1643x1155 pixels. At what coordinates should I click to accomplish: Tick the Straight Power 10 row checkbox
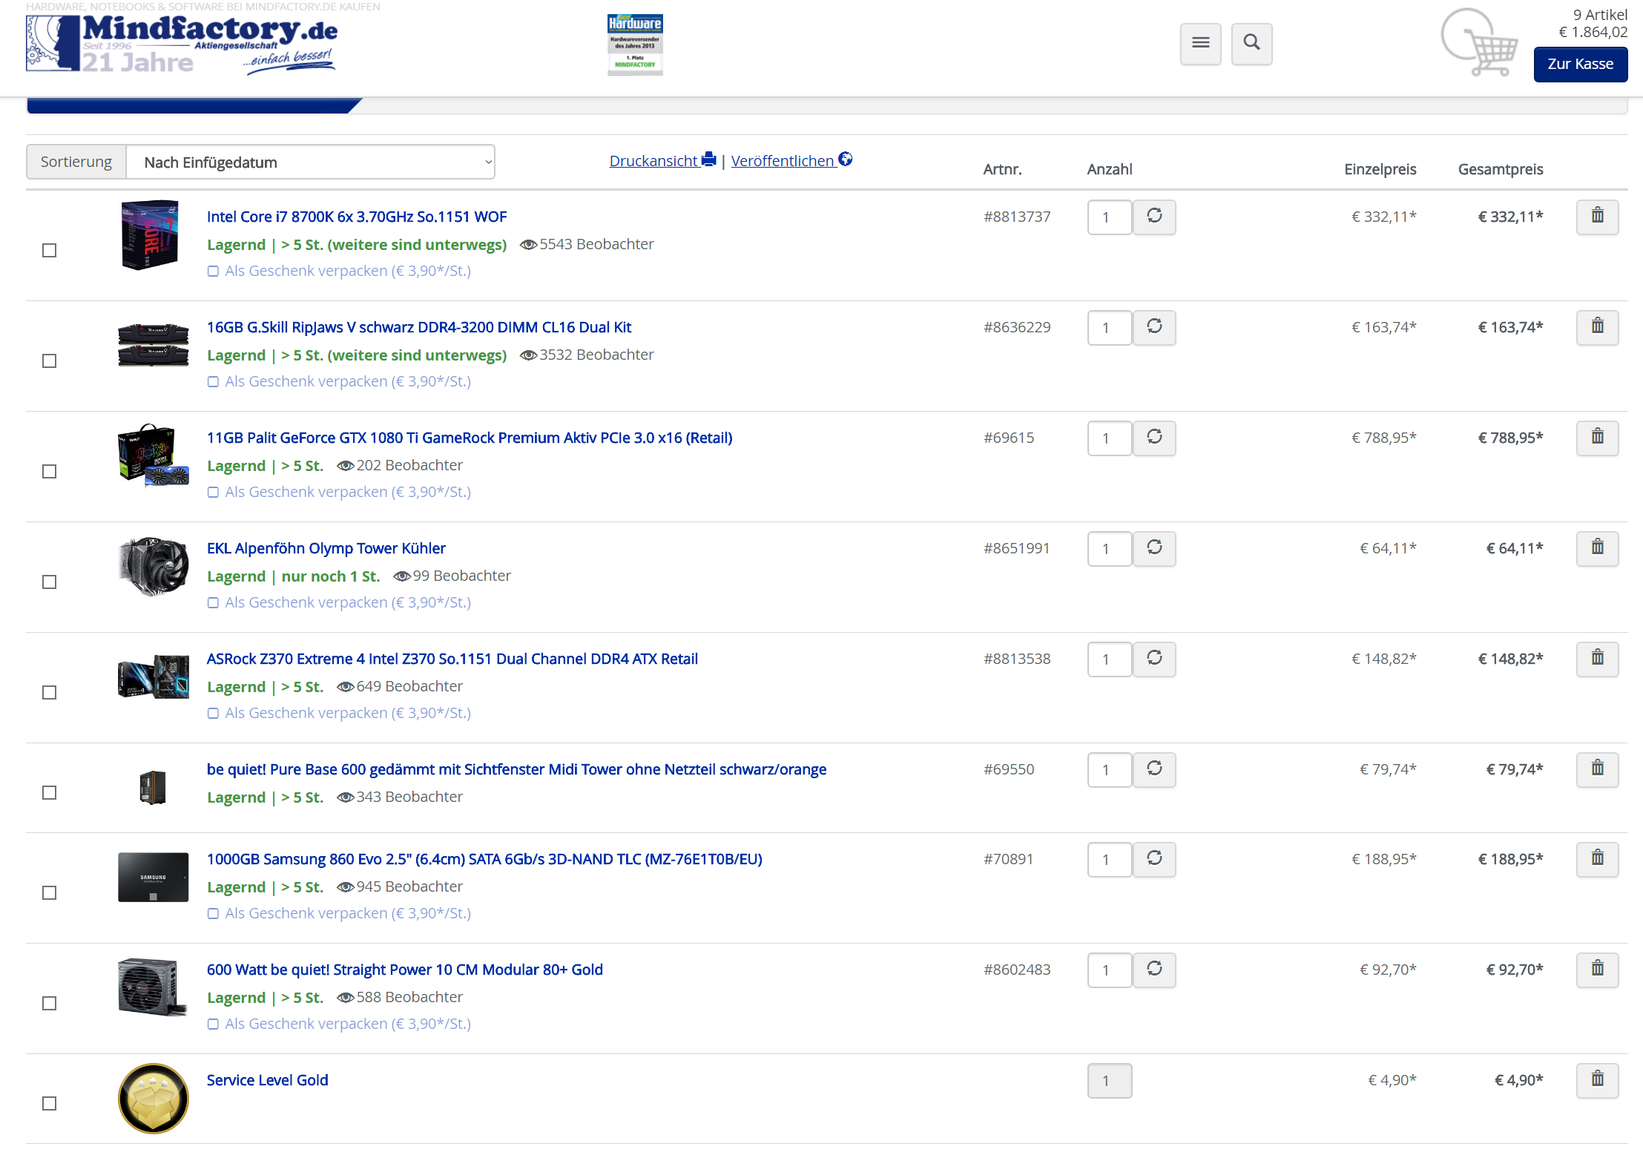[x=50, y=1004]
